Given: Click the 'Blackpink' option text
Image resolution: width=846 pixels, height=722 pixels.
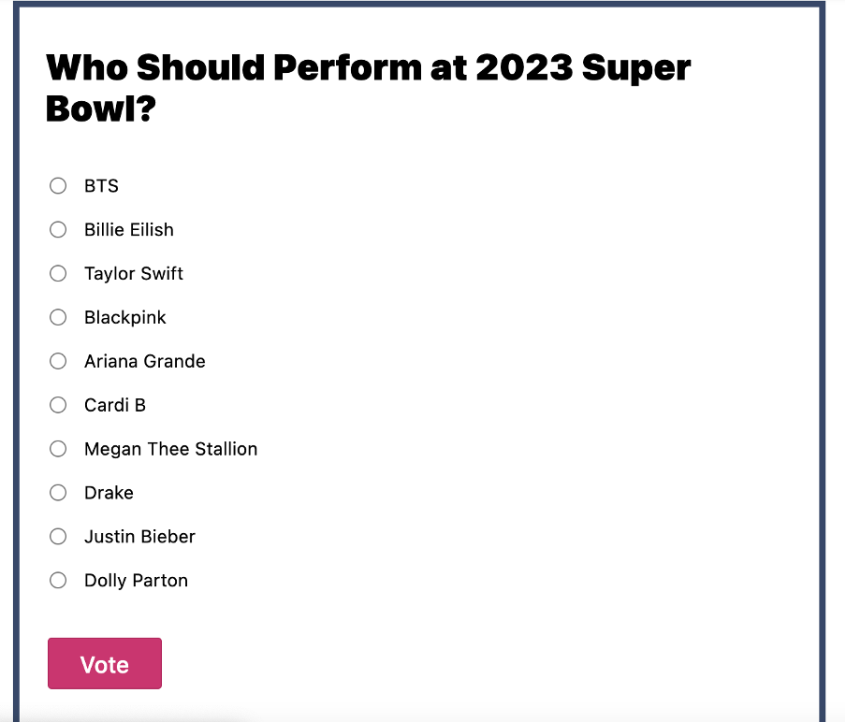Looking at the screenshot, I should point(124,318).
